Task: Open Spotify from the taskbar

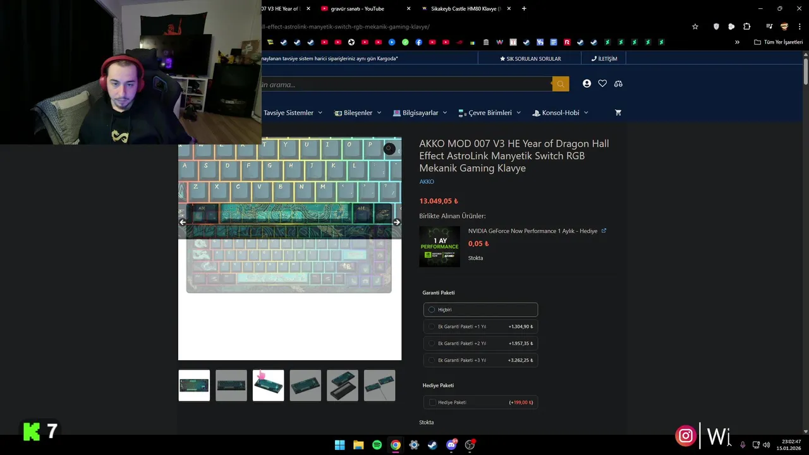Action: tap(377, 445)
